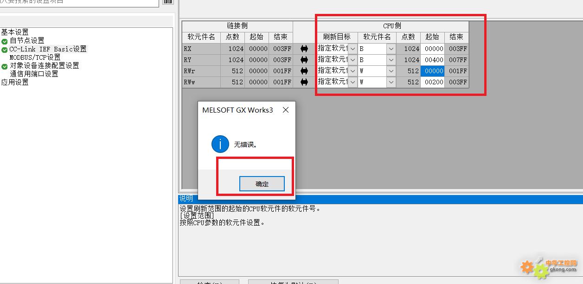Click the blue information icon in the dialog

click(220, 144)
